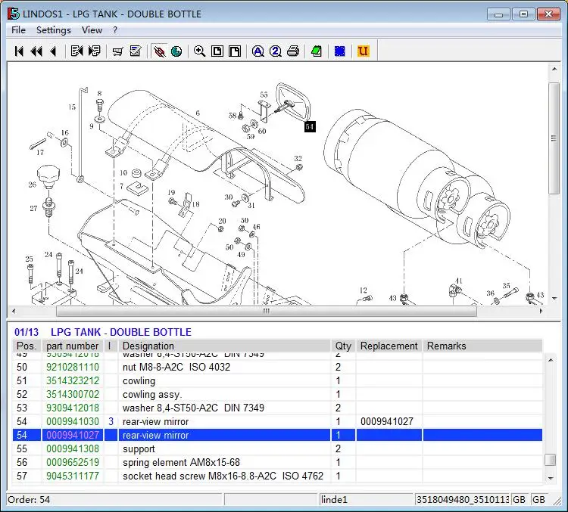
Task: Click the second page-view icon
Action: pyautogui.click(x=235, y=51)
